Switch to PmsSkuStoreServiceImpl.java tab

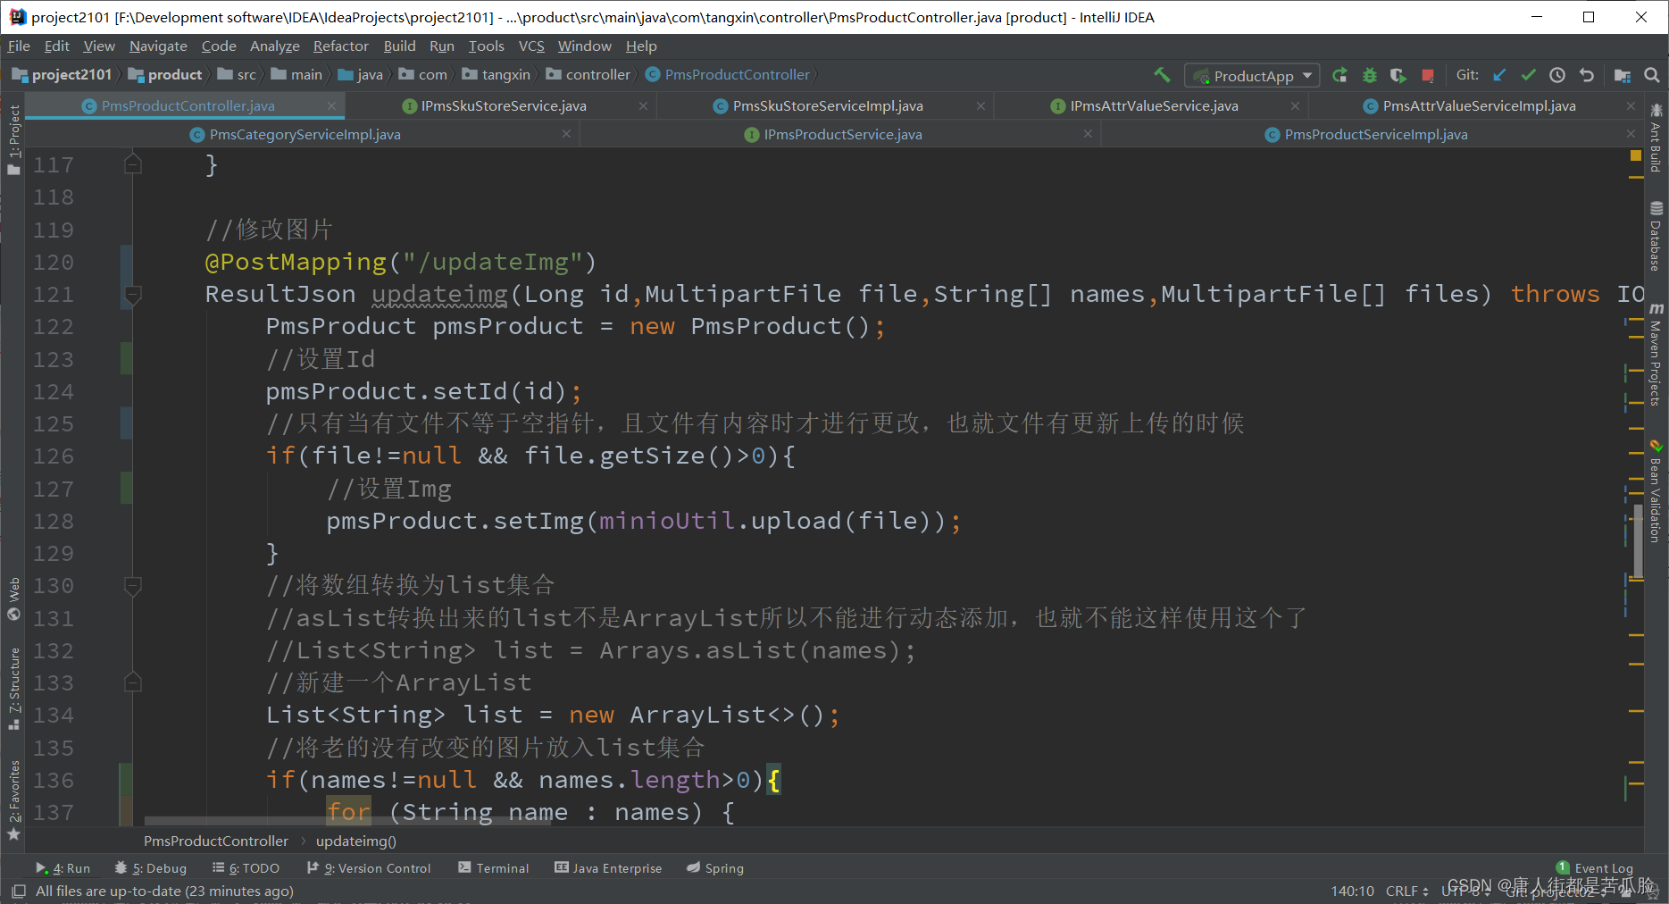tap(827, 106)
